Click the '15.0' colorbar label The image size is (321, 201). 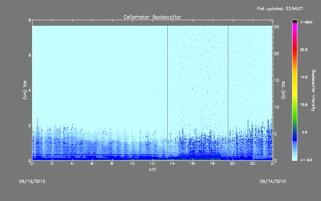click(304, 77)
